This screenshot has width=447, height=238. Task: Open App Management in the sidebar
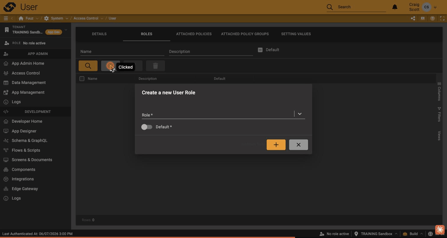point(35,92)
